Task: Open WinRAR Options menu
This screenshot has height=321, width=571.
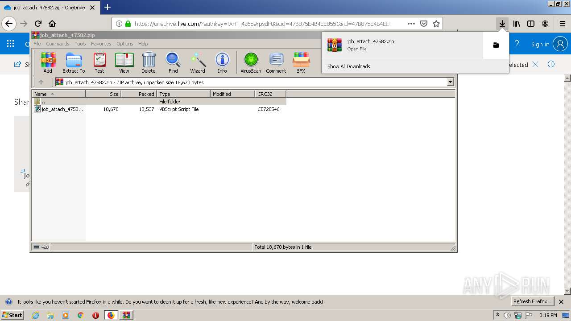Action: (x=125, y=44)
